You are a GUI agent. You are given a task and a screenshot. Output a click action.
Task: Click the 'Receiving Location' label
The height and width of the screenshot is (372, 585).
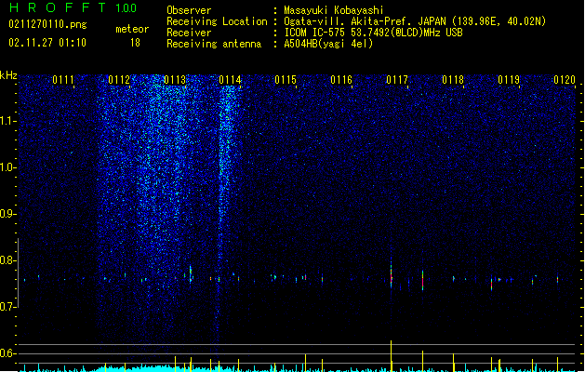pos(217,21)
